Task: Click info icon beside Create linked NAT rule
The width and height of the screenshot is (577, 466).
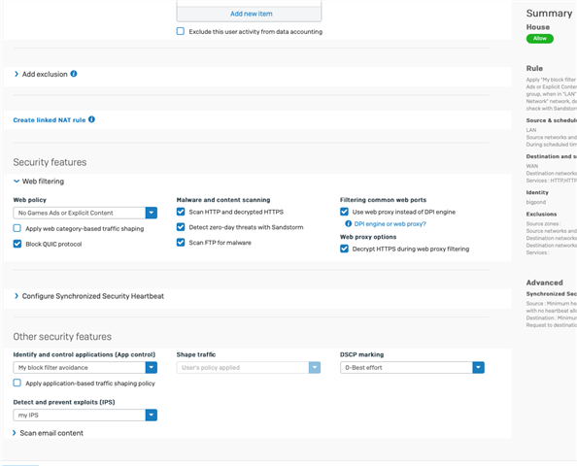Action: (91, 119)
